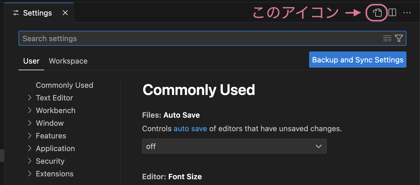The height and width of the screenshot is (185, 420).
Task: Click the sliders icon on the Settings tab
Action: tap(16, 13)
